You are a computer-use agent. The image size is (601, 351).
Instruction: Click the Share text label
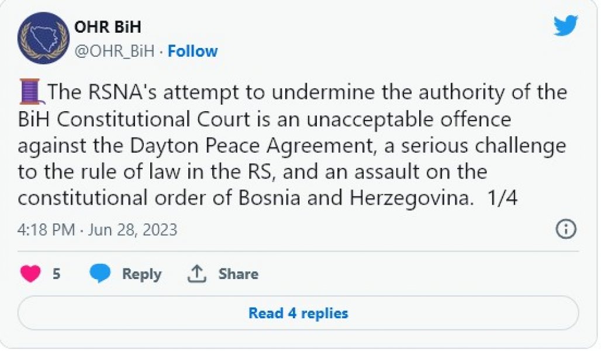[238, 274]
